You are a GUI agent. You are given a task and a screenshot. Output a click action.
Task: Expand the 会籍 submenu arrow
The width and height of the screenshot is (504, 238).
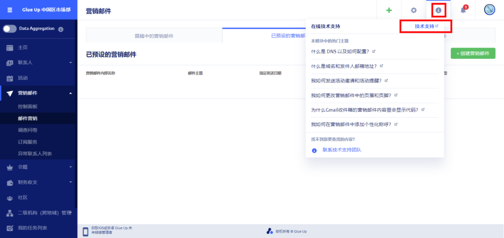[71, 167]
